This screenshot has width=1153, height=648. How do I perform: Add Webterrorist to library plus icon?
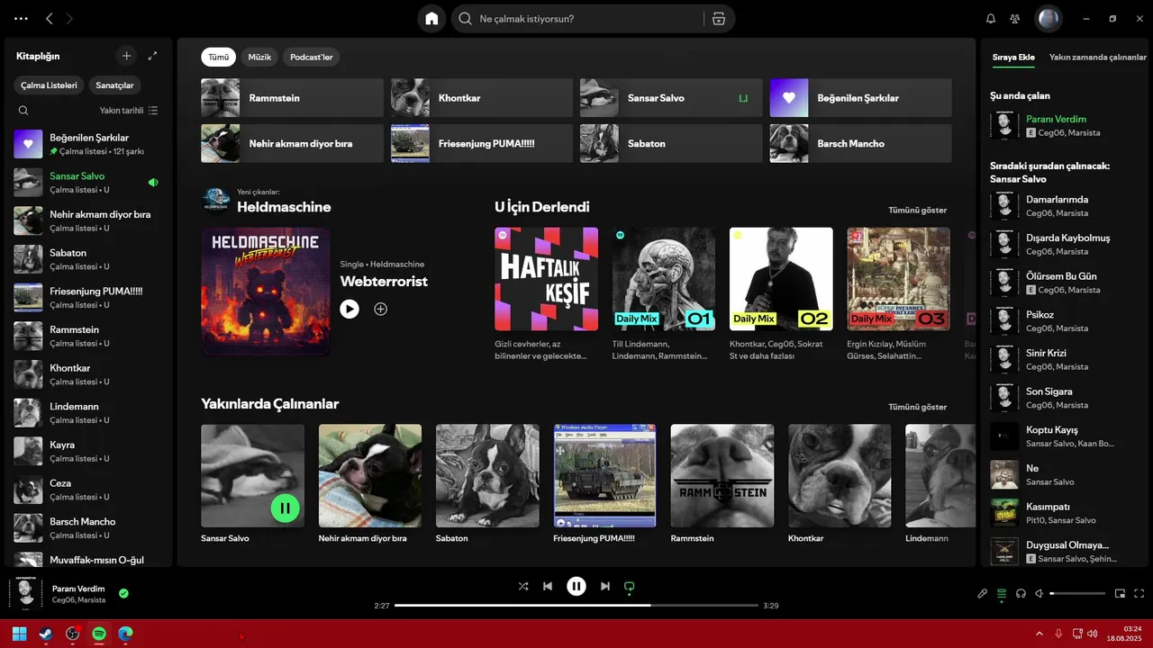coord(380,309)
